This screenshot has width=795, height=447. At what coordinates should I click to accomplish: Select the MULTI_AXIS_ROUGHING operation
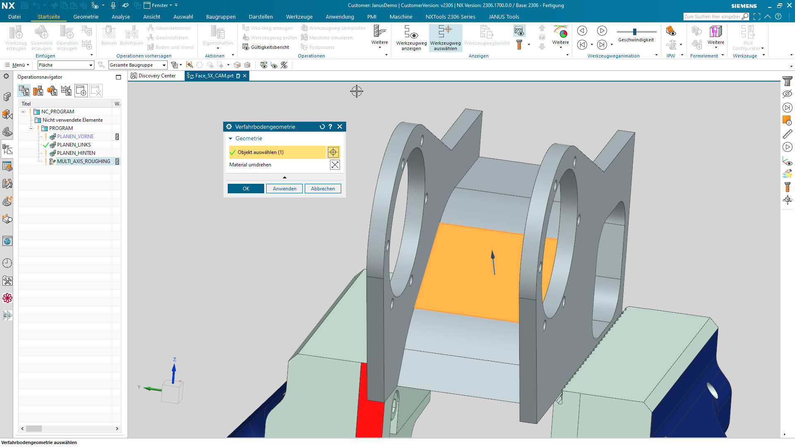[83, 161]
